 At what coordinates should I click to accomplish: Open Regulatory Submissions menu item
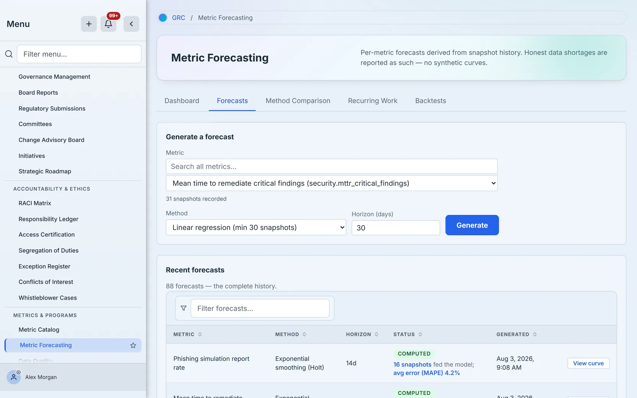coord(52,109)
